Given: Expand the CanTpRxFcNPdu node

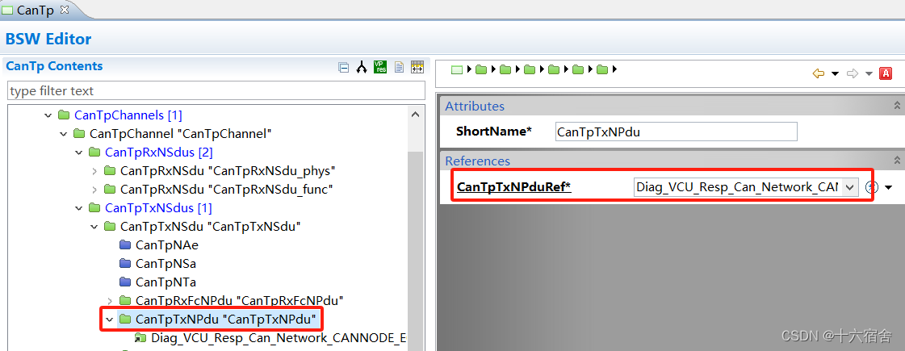Looking at the screenshot, I should click(x=110, y=300).
